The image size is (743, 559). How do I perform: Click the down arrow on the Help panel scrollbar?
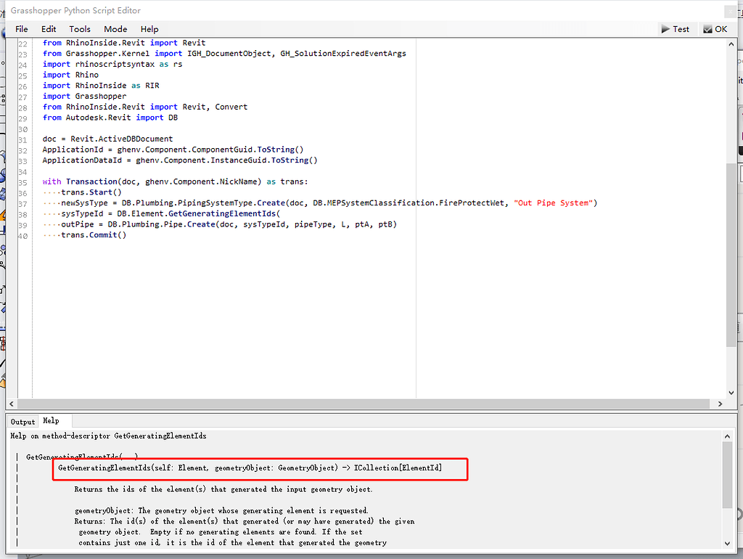(727, 543)
